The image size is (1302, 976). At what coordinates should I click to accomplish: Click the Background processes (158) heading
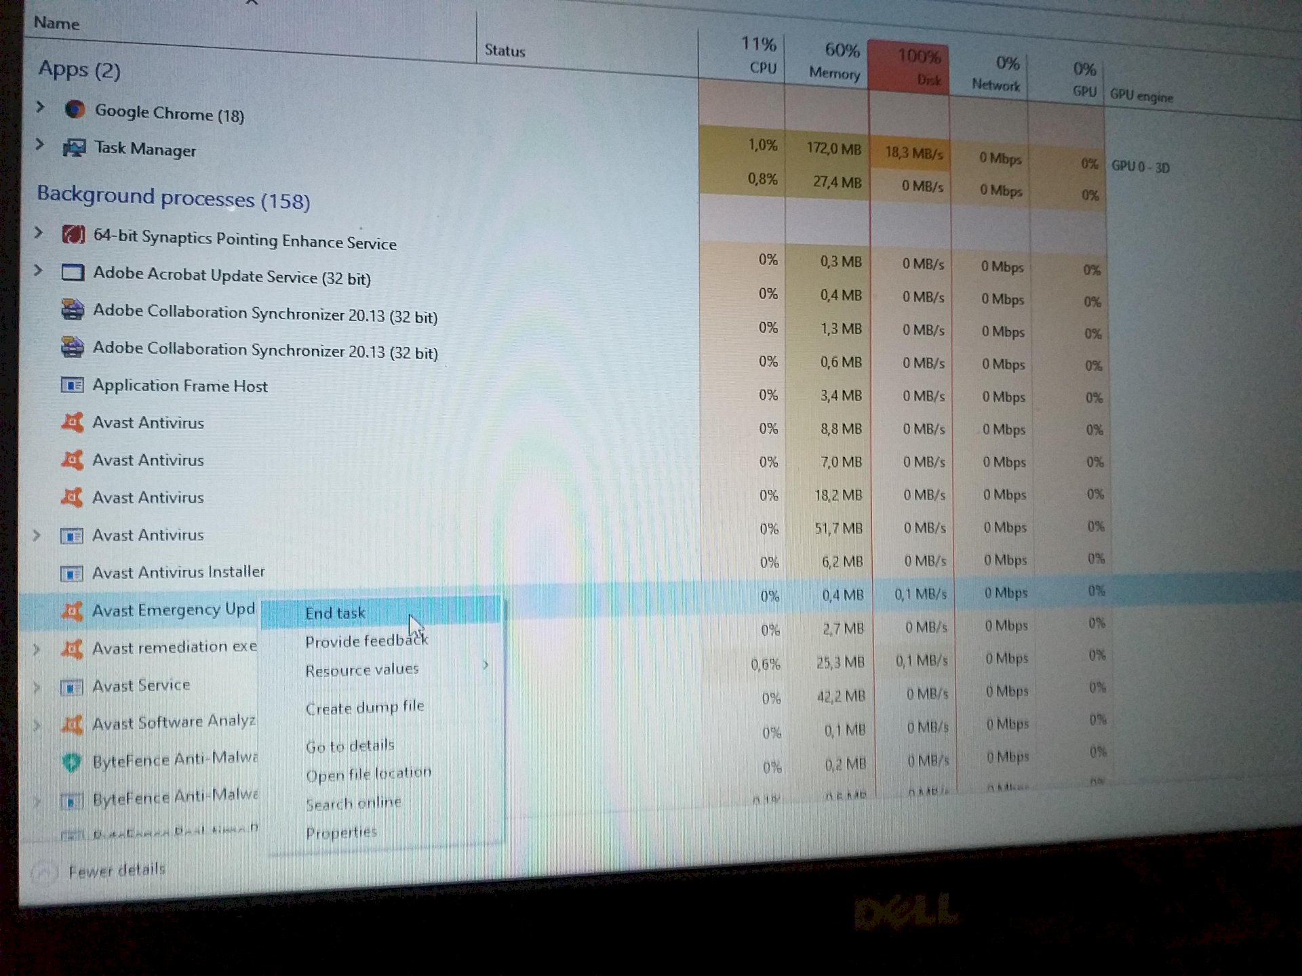coord(174,197)
